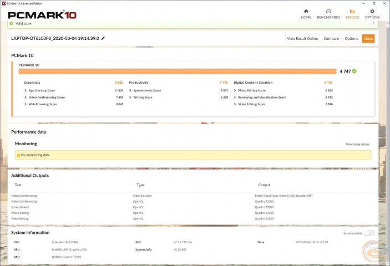Click the PCMark 10 logo

click(x=42, y=15)
